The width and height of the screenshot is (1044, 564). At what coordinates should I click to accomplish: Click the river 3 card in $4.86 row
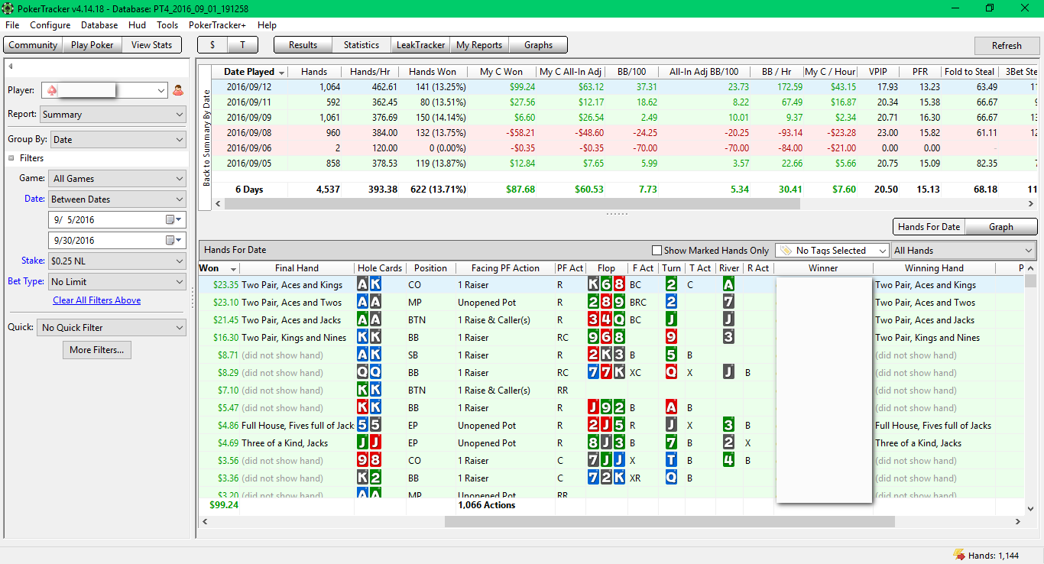[729, 425]
